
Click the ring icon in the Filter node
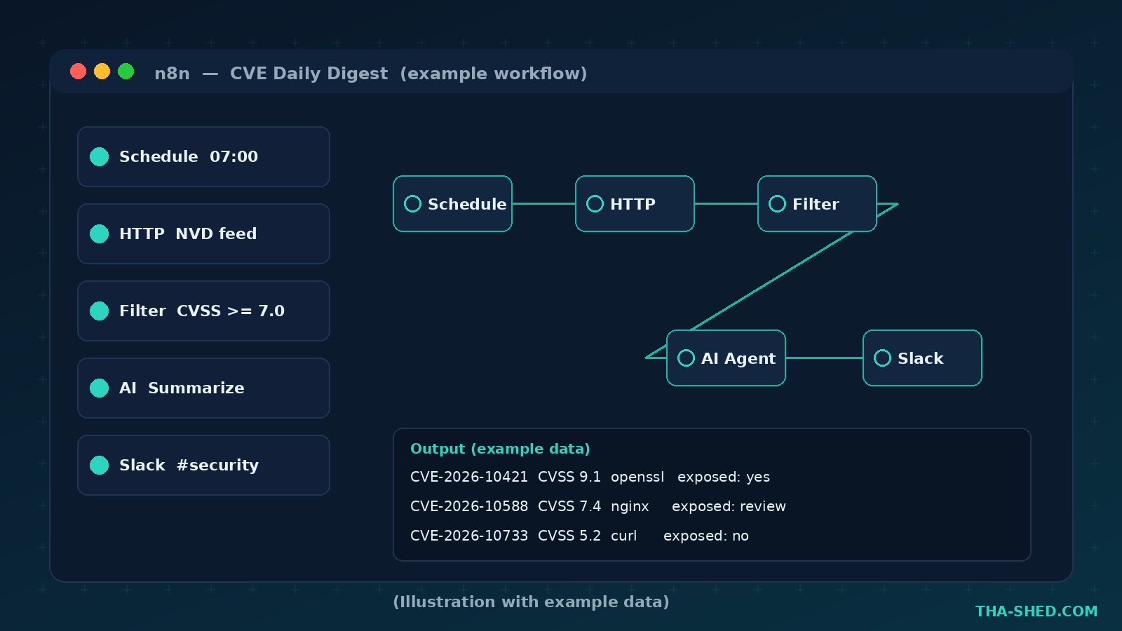tap(778, 203)
